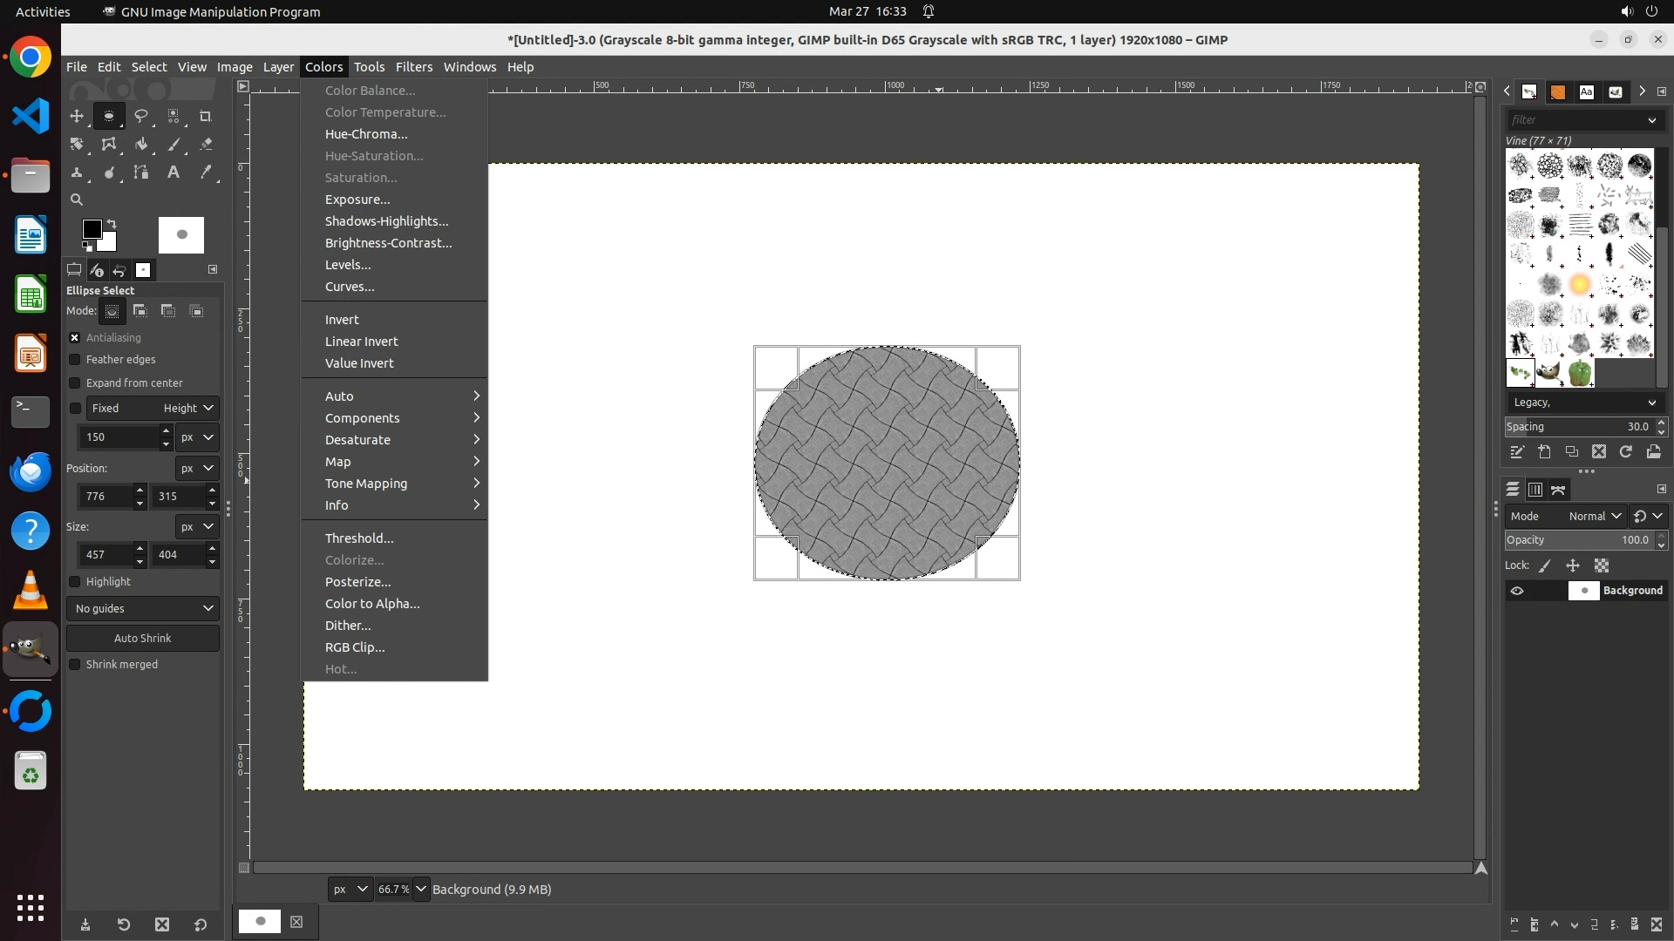The height and width of the screenshot is (941, 1674).
Task: Select the Crop tool
Action: 206,116
